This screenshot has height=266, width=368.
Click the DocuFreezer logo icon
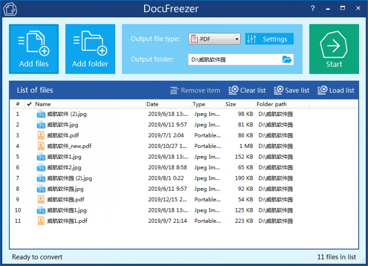[x=10, y=9]
